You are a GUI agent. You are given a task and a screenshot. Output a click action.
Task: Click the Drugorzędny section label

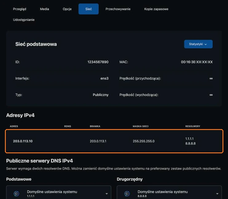tap(130, 179)
